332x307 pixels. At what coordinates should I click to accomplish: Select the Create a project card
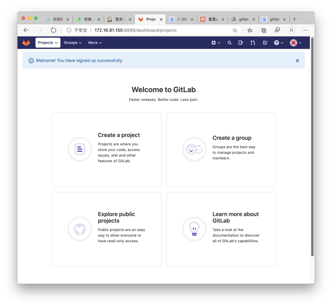(x=107, y=150)
